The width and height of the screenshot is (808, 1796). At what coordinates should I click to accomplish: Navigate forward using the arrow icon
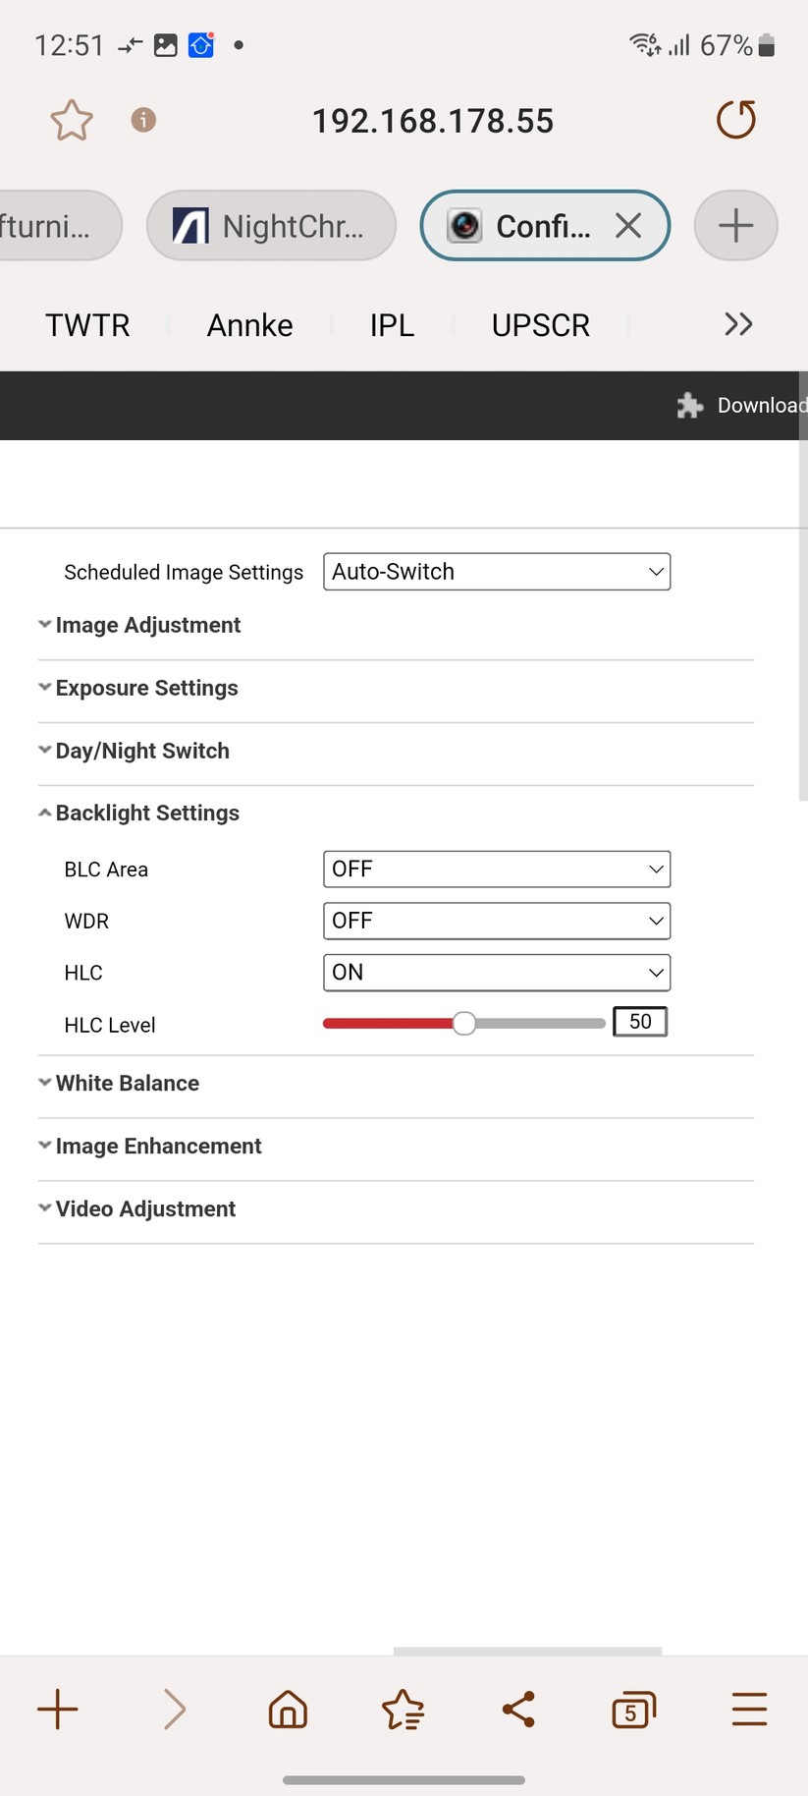[x=173, y=1709]
